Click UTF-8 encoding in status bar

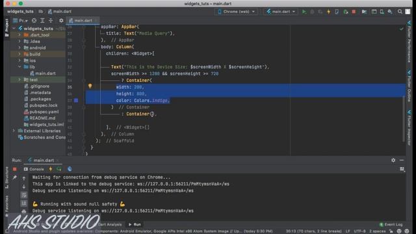[x=359, y=231]
